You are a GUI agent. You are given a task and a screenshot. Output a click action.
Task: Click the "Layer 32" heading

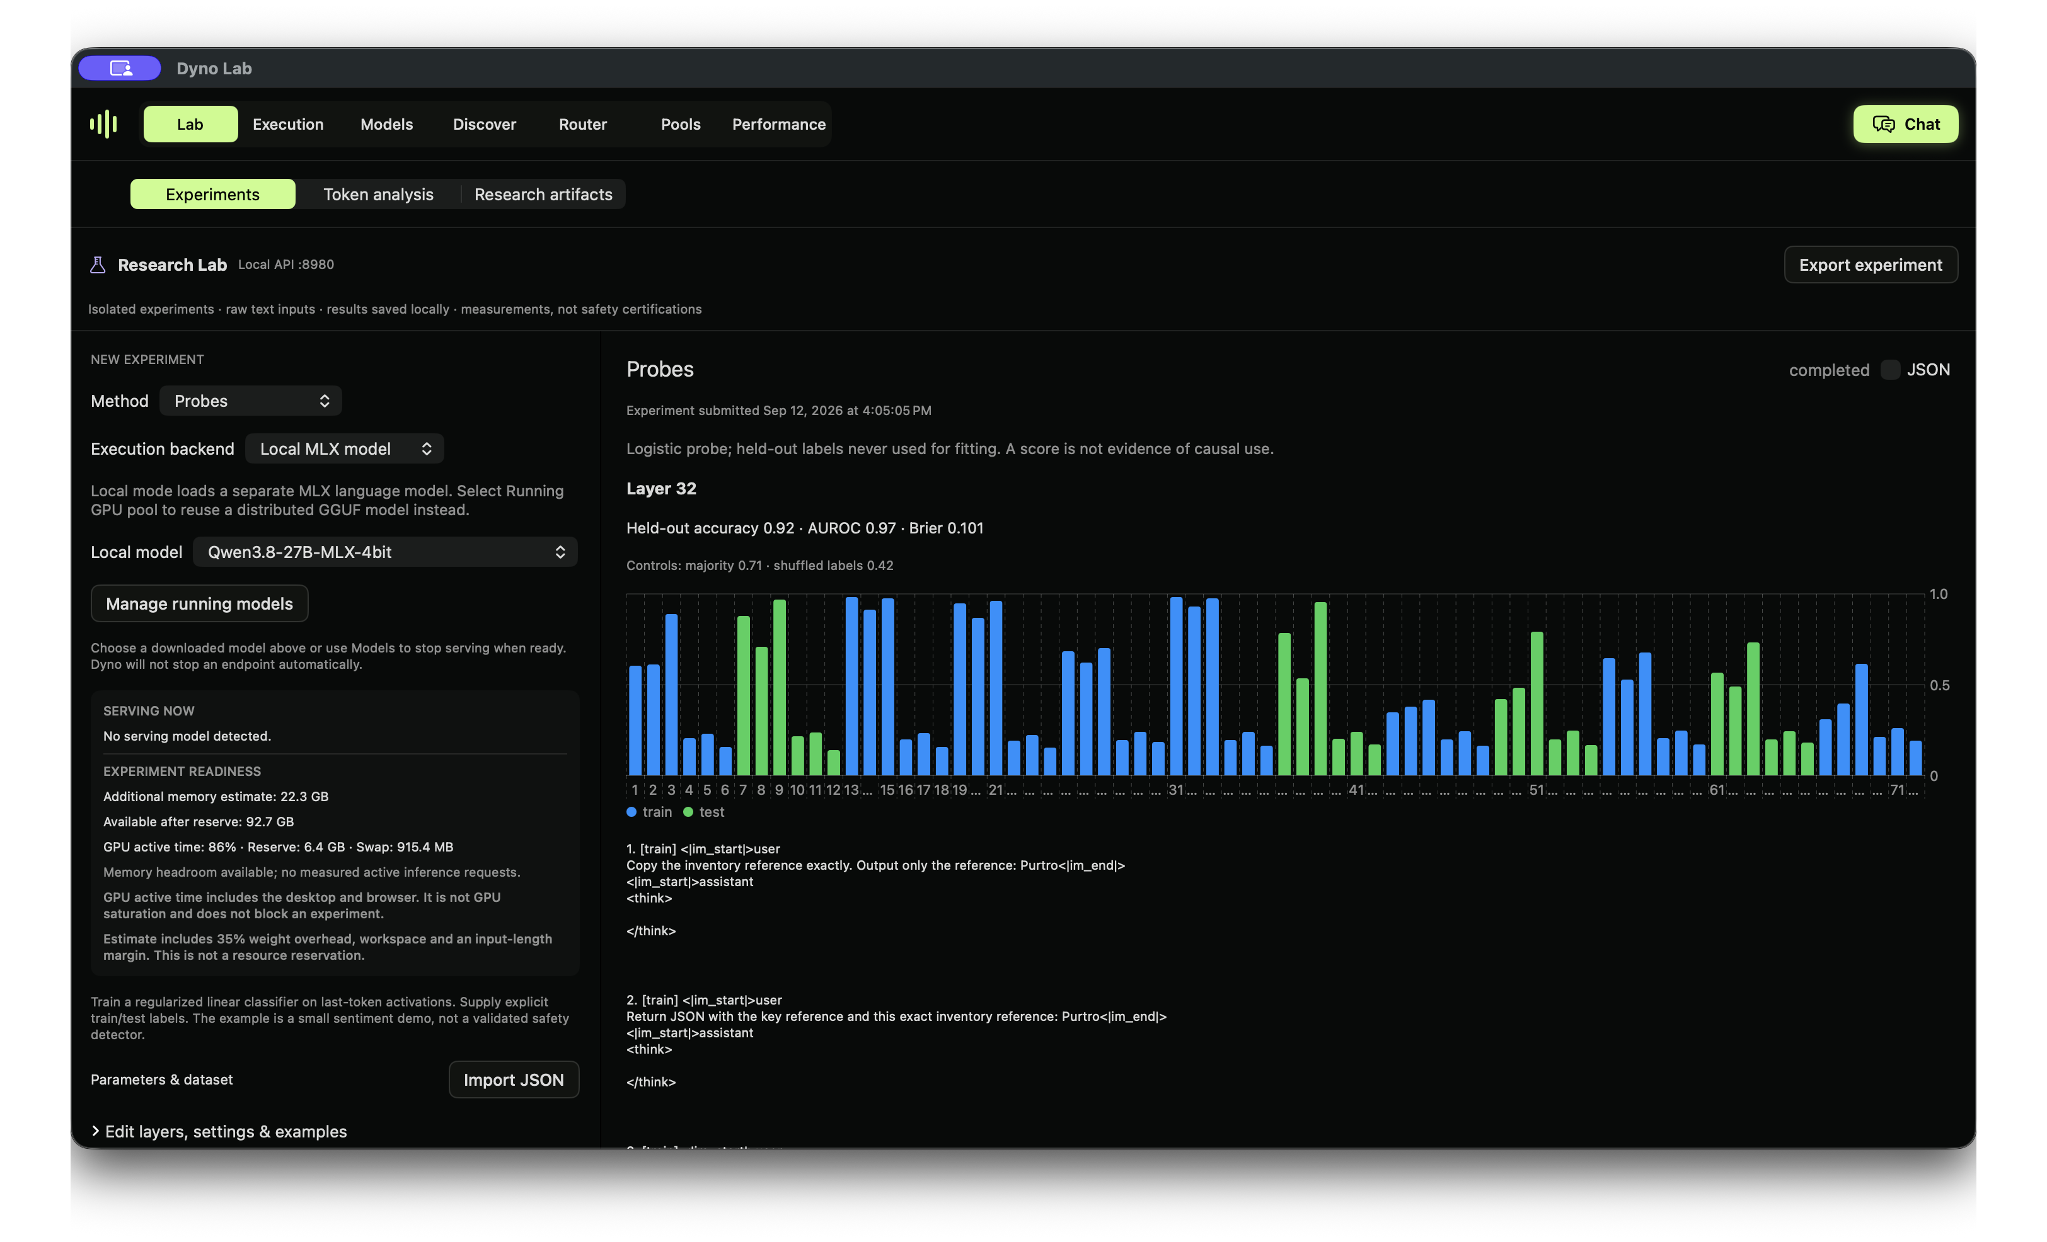(x=661, y=489)
